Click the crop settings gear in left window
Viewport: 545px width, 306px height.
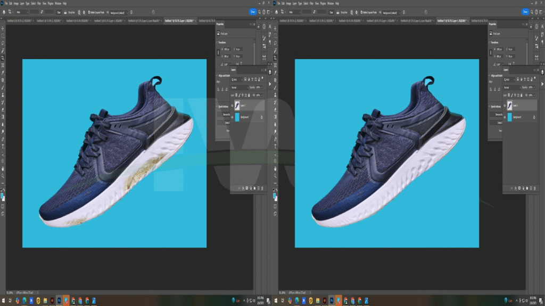click(84, 13)
